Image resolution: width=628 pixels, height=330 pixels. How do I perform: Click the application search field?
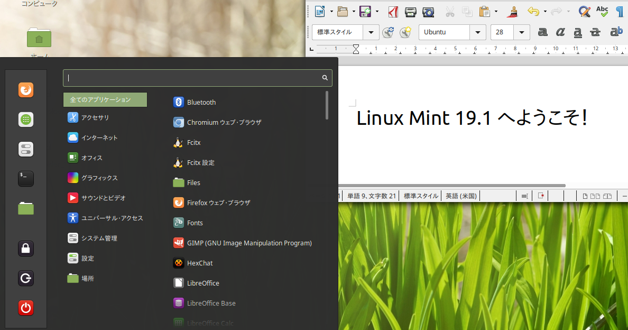(x=198, y=78)
